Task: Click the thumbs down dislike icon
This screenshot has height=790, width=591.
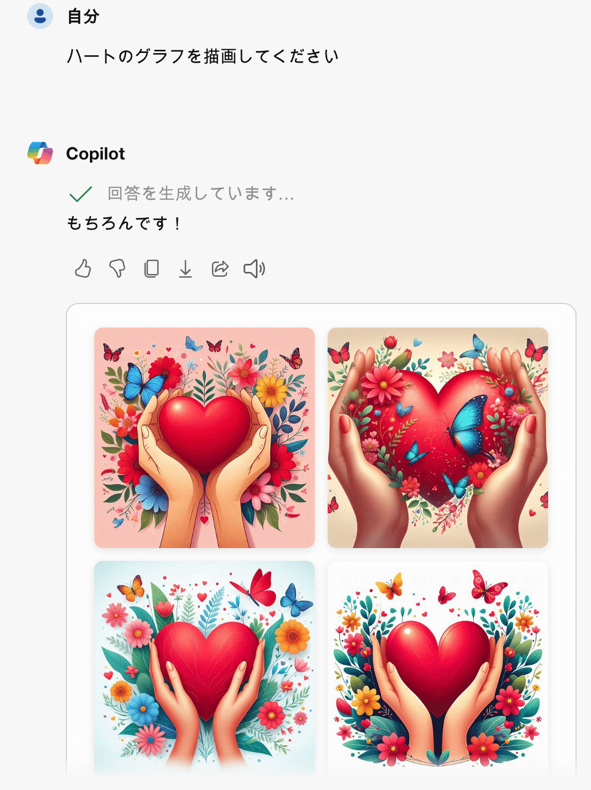Action: pyautogui.click(x=117, y=269)
